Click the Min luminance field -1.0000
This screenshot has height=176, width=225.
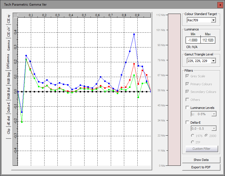(x=193, y=40)
